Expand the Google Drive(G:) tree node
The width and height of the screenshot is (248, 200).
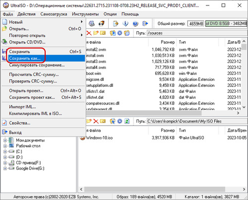click(5, 168)
